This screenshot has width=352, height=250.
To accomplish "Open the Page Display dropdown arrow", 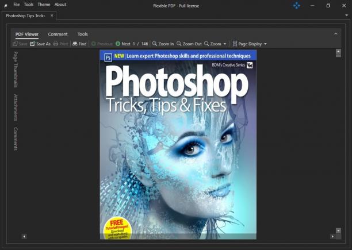I will coord(265,44).
